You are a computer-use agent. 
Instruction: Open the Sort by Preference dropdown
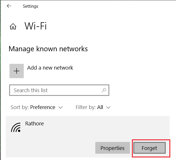pyautogui.click(x=43, y=107)
